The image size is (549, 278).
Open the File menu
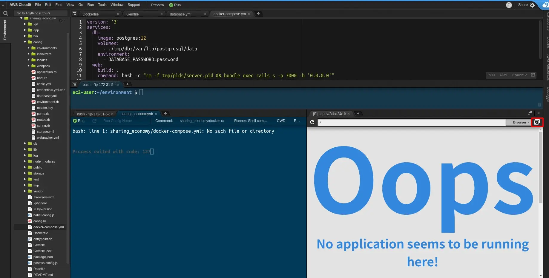pos(38,5)
